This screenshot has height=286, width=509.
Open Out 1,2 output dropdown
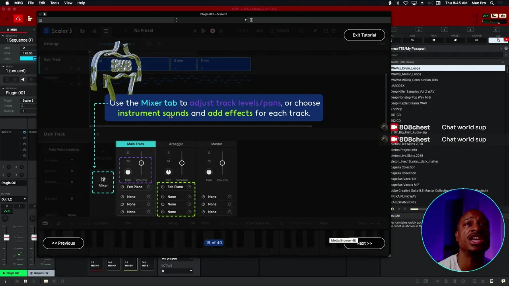(14, 199)
